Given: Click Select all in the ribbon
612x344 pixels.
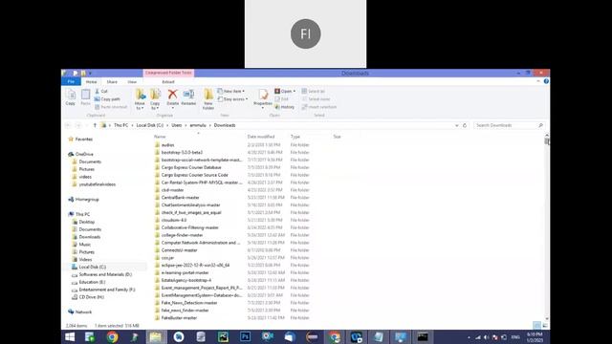Looking at the screenshot, I should pyautogui.click(x=313, y=92).
